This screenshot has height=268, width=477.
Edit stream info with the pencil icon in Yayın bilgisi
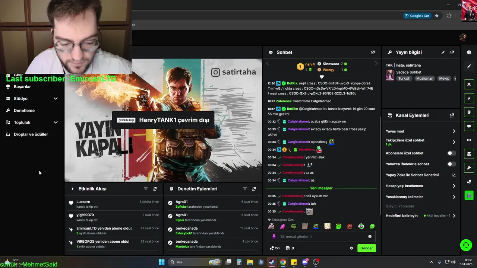[443, 52]
